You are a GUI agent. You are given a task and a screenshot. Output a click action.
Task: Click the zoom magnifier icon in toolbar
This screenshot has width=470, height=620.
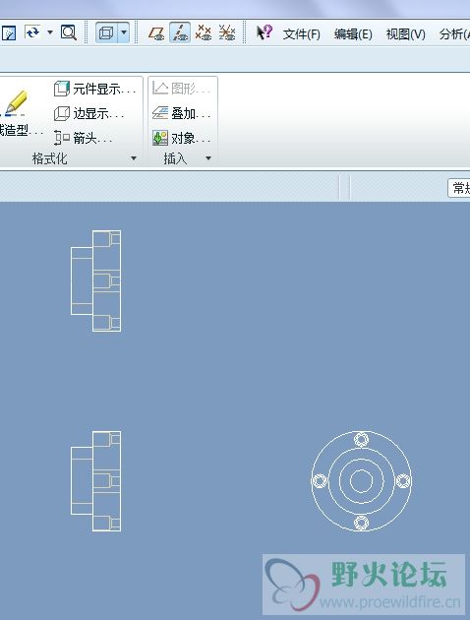tap(69, 32)
